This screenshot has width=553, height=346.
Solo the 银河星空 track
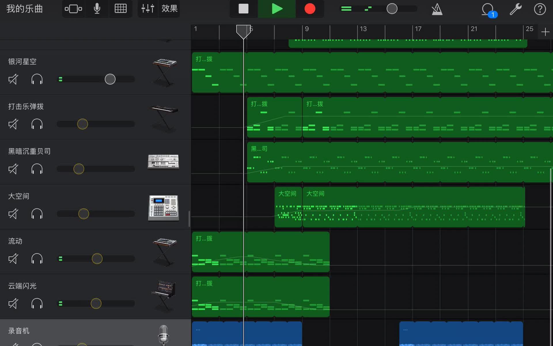[37, 79]
